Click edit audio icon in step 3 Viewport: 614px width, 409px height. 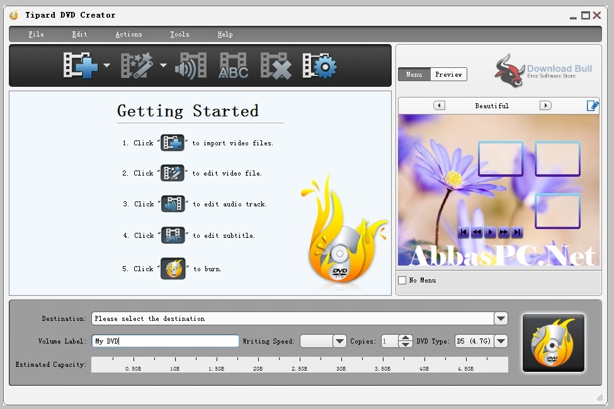(173, 204)
